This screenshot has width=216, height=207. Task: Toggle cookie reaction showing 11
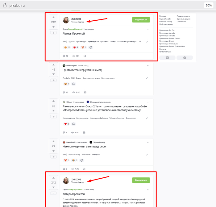(x=67, y=48)
